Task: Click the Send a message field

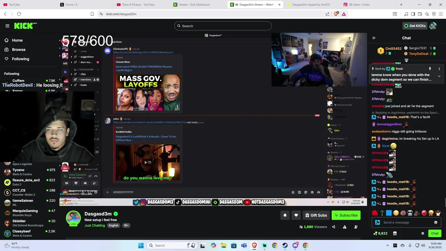Action: (406, 222)
